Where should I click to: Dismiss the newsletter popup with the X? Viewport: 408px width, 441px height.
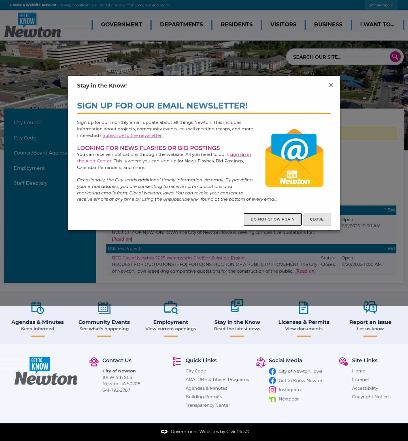coord(331,85)
